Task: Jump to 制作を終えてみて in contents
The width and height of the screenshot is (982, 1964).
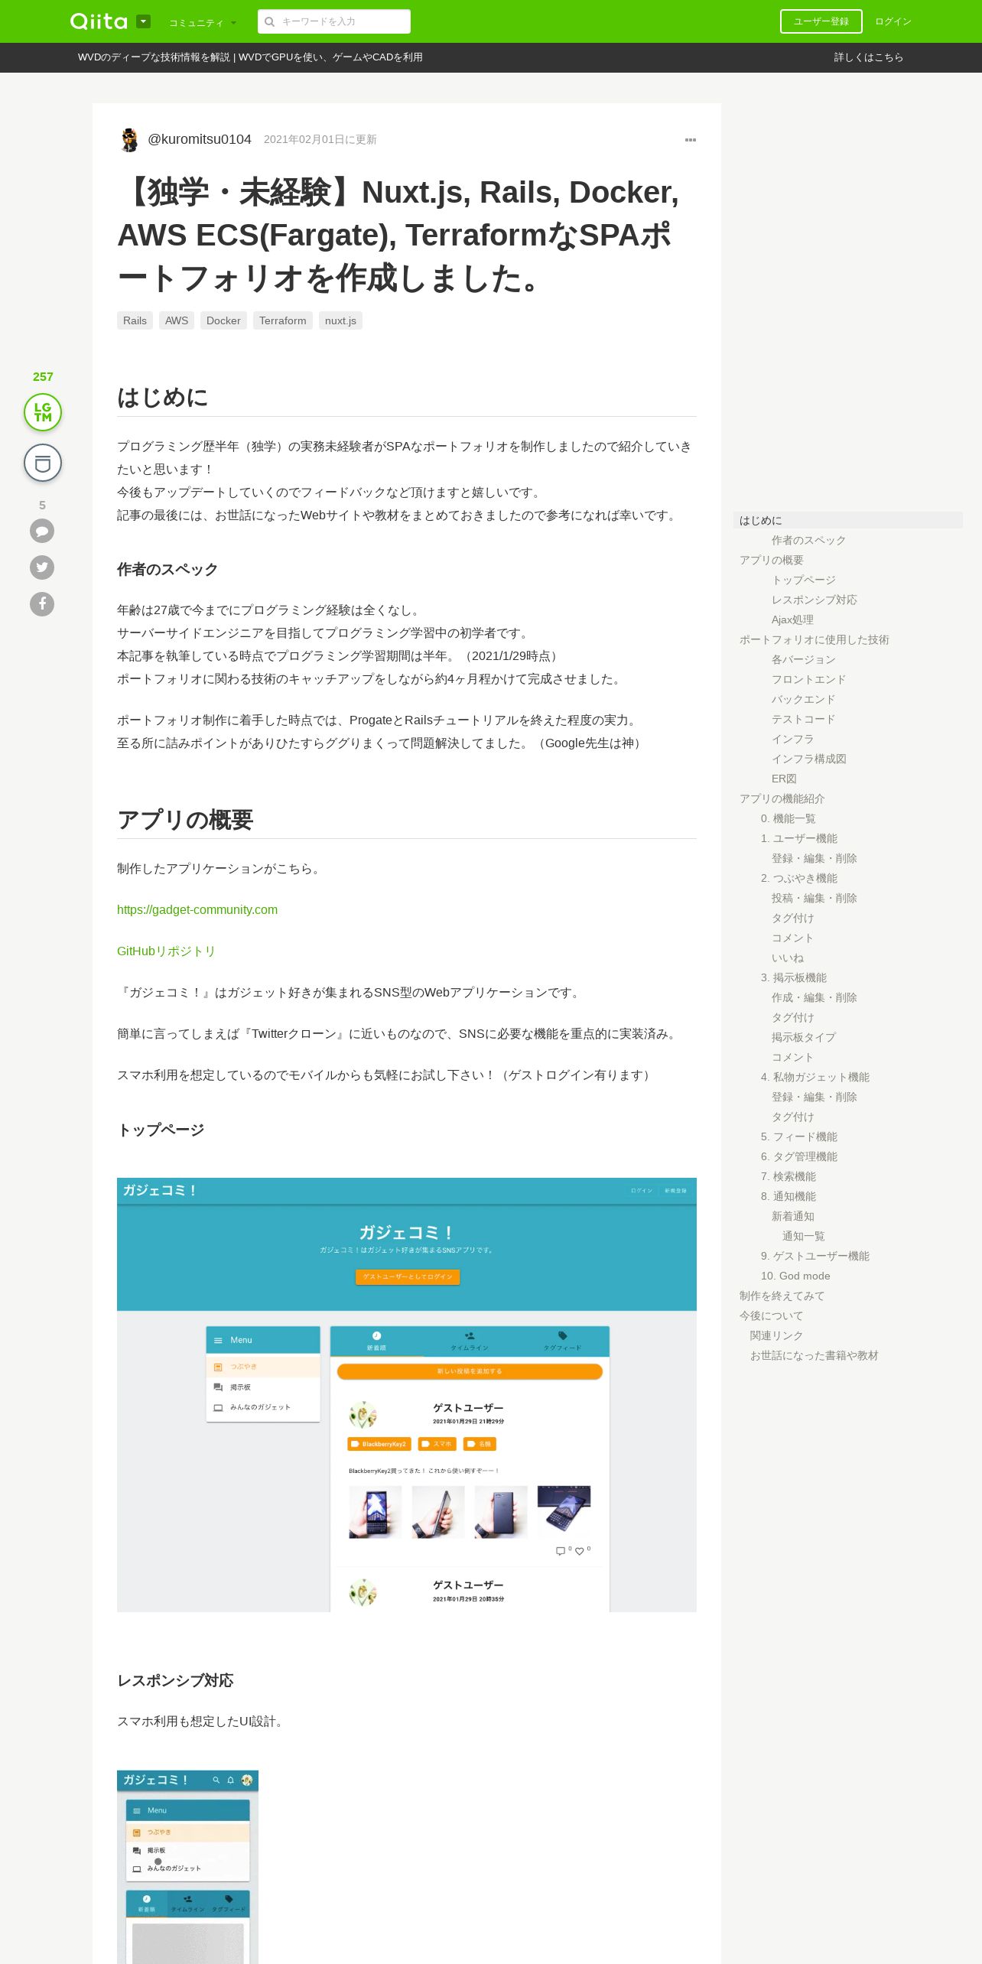Action: coord(782,1296)
